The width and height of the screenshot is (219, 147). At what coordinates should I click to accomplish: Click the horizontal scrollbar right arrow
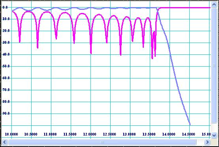(207, 142)
